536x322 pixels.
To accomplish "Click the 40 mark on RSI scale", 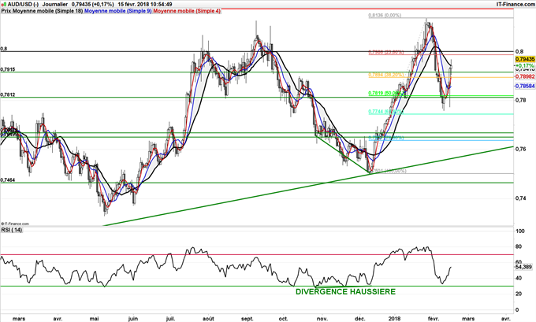I will (x=519, y=278).
